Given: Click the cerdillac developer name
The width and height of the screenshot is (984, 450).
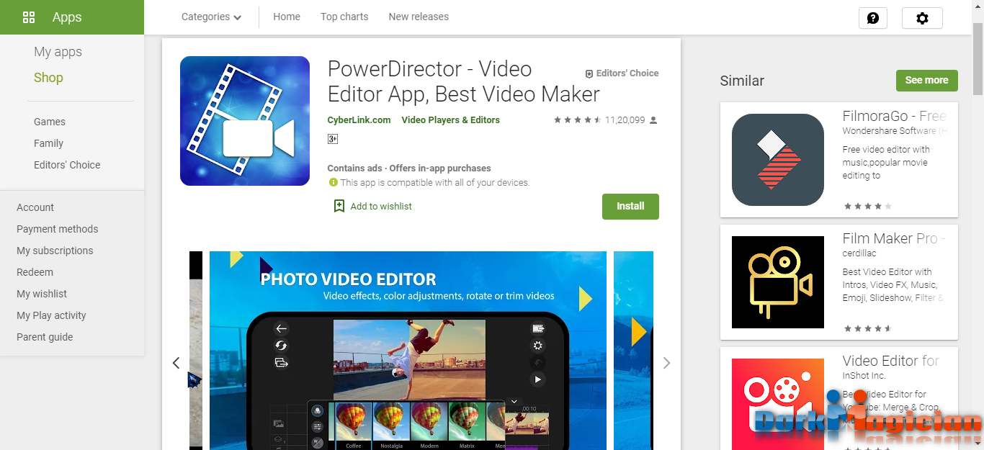Looking at the screenshot, I should pyautogui.click(x=858, y=253).
